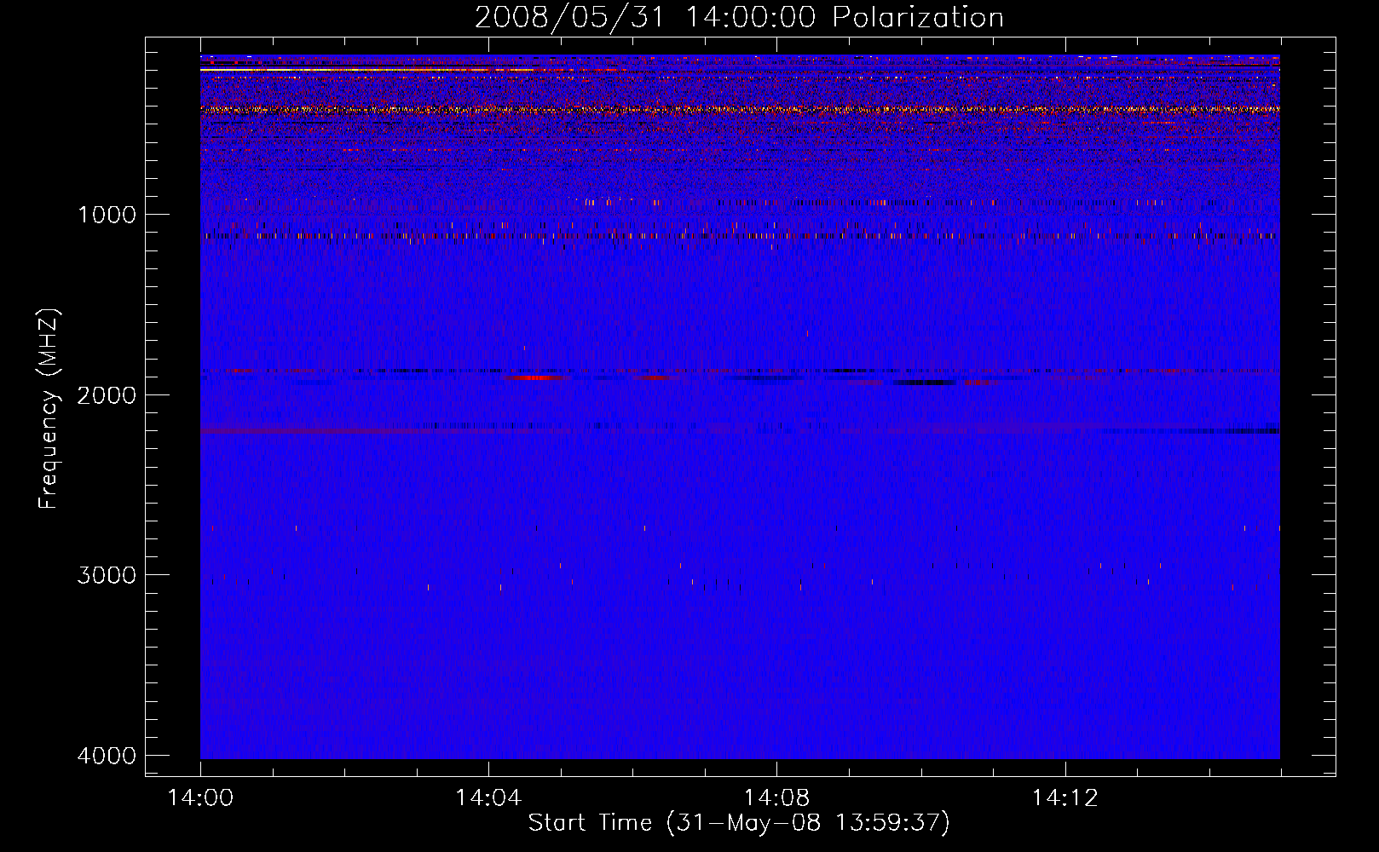Viewport: 1379px width, 852px height.
Task: Click the "14:04" time tick label
Action: (x=488, y=798)
